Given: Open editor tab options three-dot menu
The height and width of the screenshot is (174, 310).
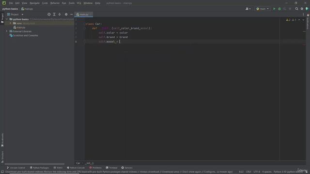Looking at the screenshot, I should [x=303, y=14].
